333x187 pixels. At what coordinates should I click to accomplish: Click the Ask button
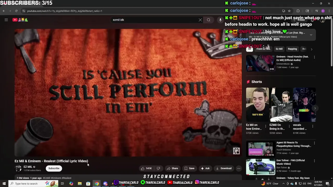pos(205,168)
